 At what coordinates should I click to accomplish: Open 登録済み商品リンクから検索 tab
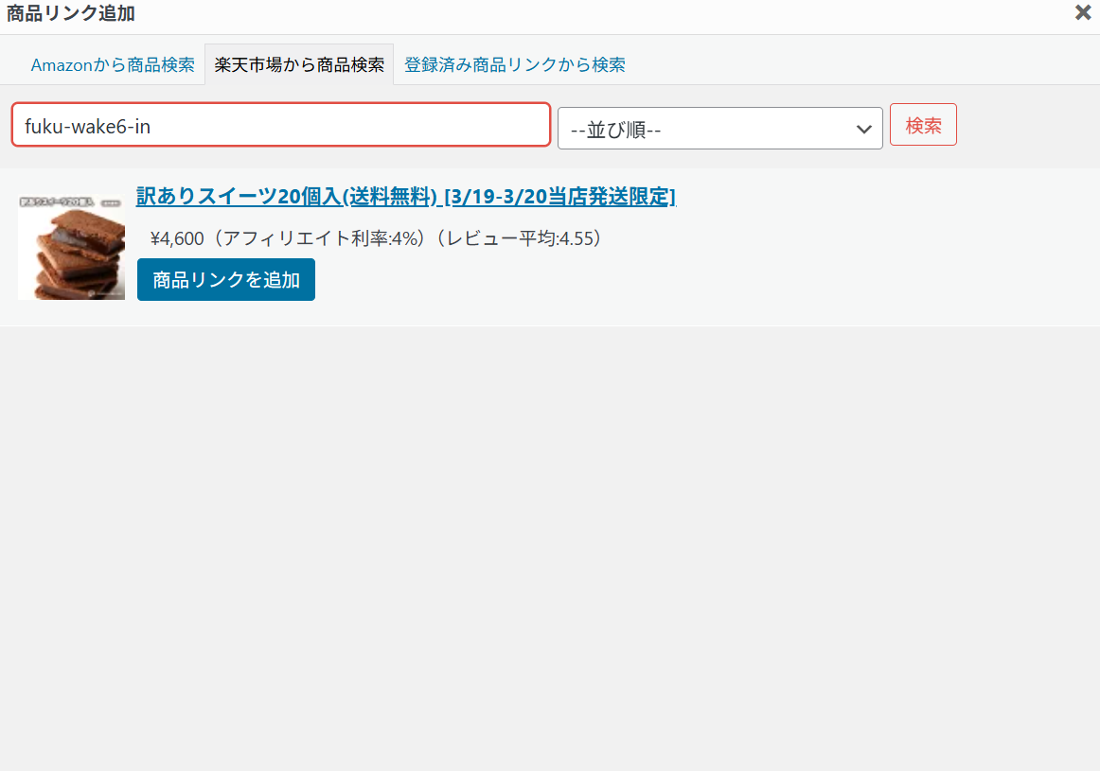click(x=514, y=65)
